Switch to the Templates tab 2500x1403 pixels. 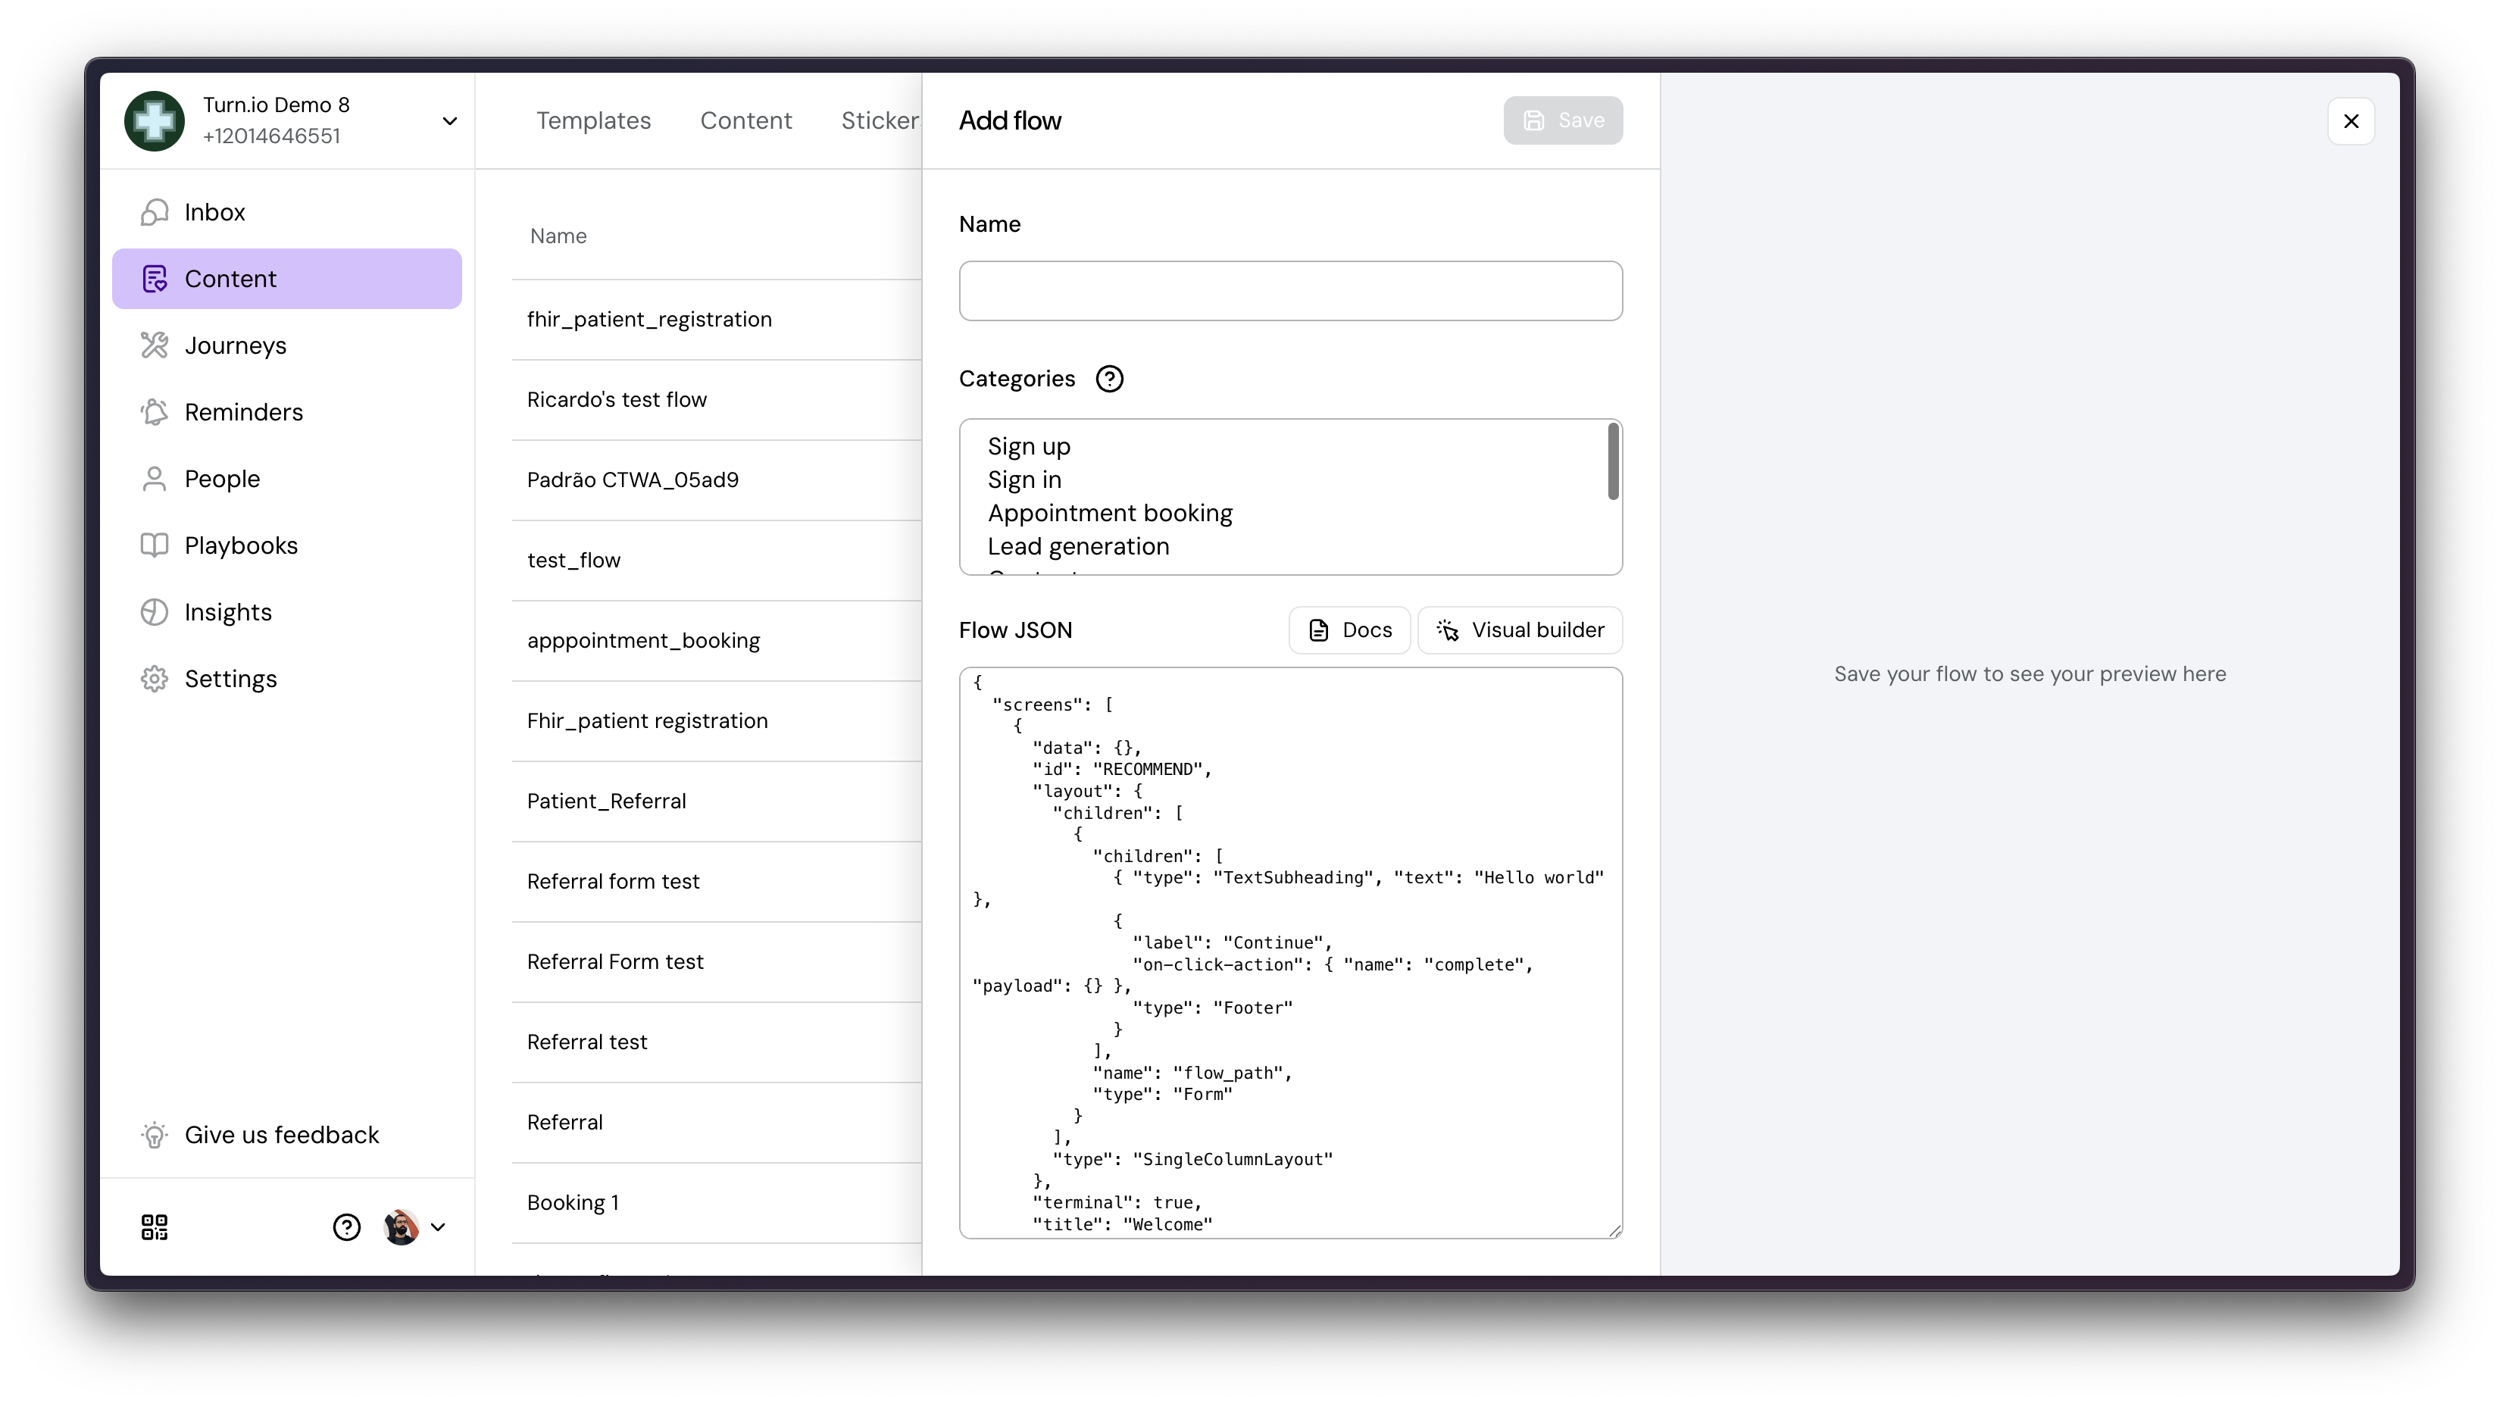[593, 121]
